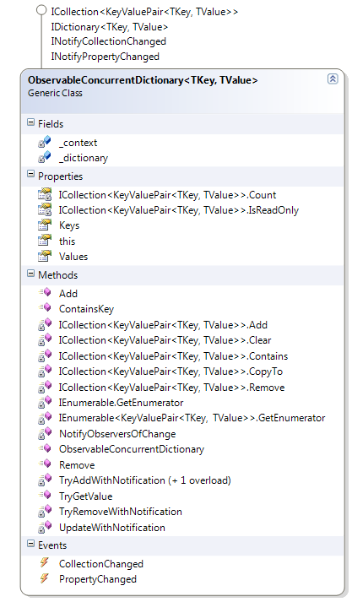Click the interface lollipop circle
The image size is (352, 602).
[41, 10]
